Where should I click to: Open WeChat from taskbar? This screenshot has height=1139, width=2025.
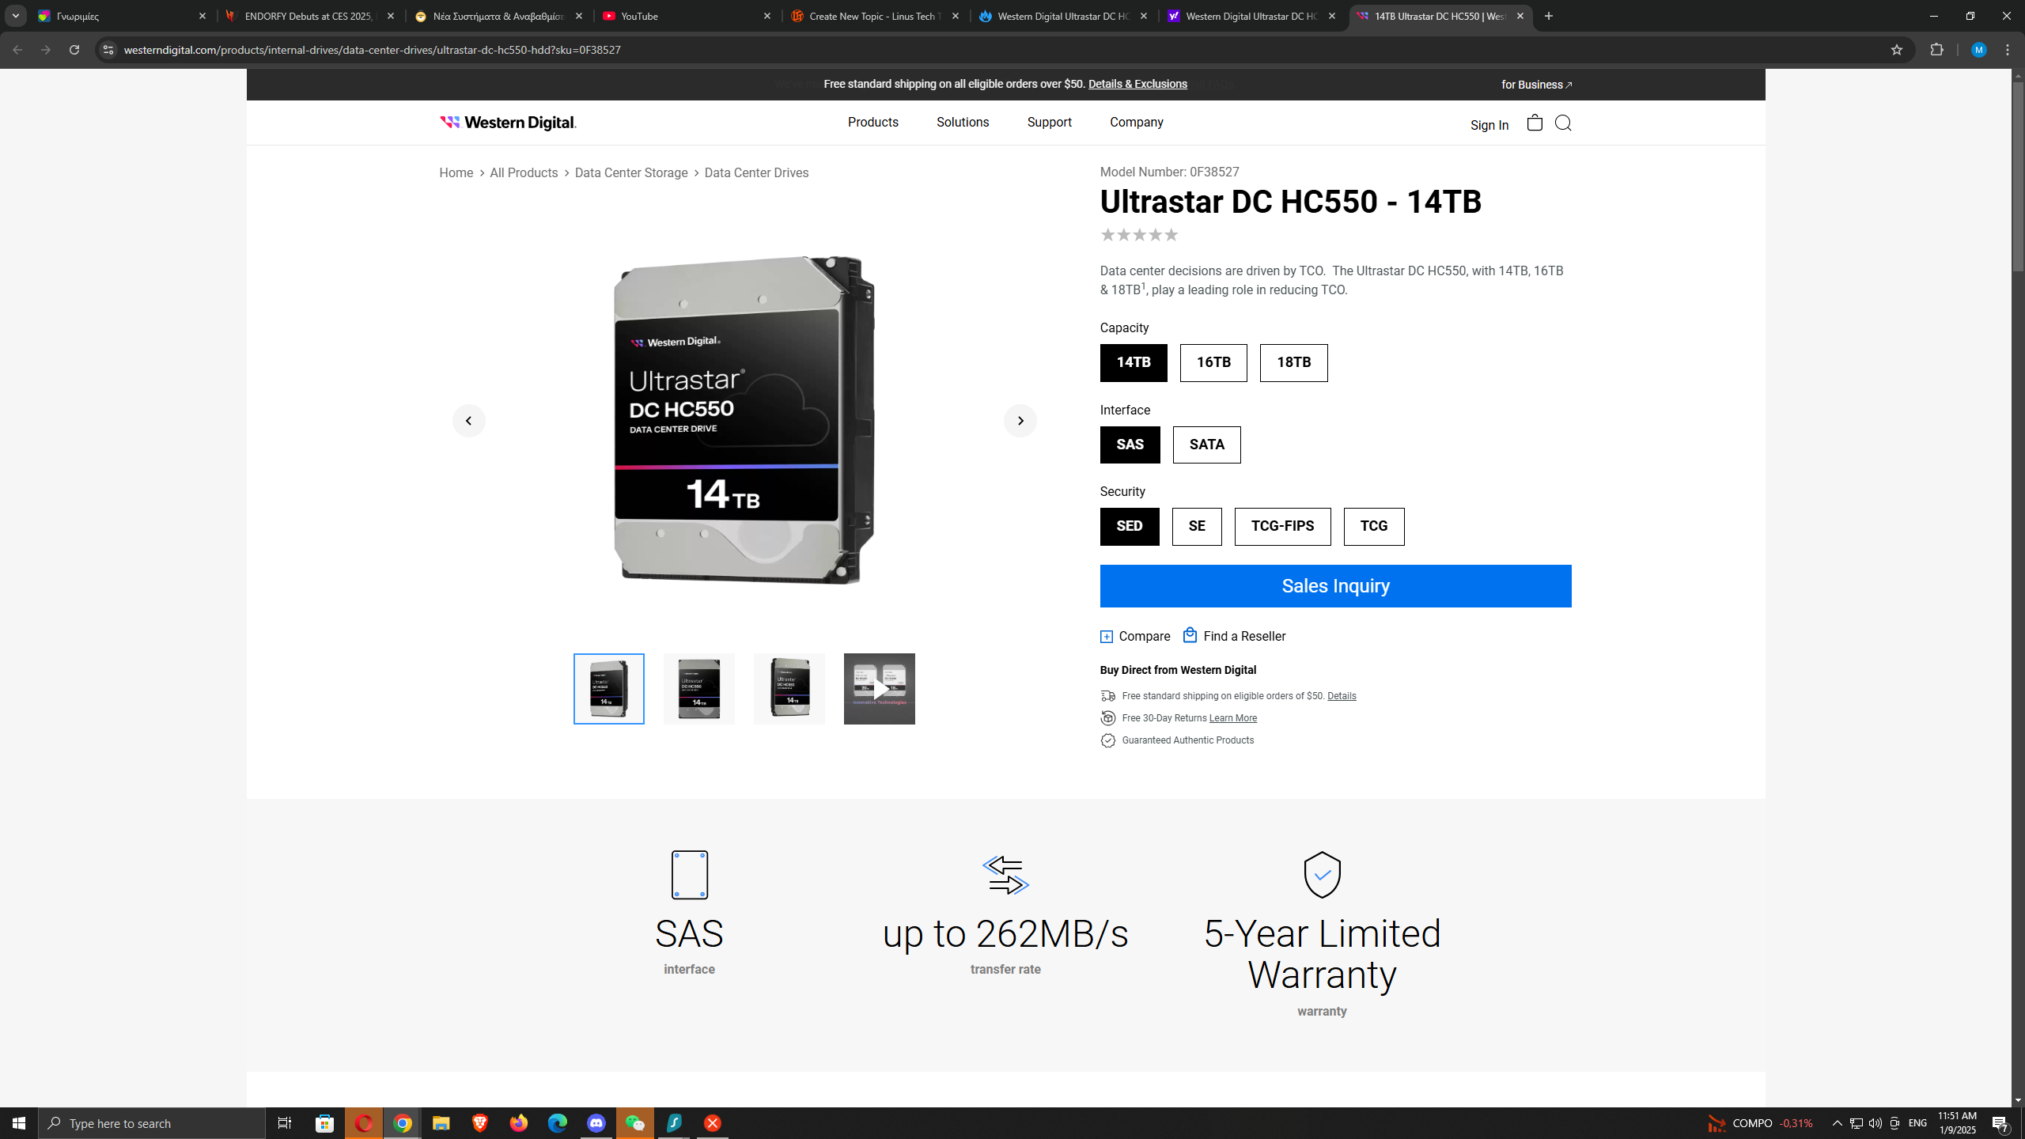tap(635, 1123)
